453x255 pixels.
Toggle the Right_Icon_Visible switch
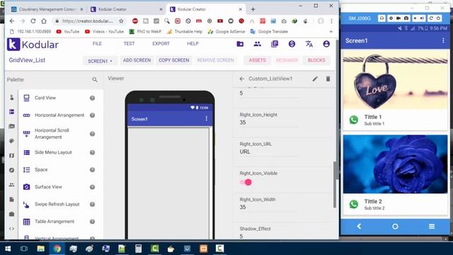[246, 182]
